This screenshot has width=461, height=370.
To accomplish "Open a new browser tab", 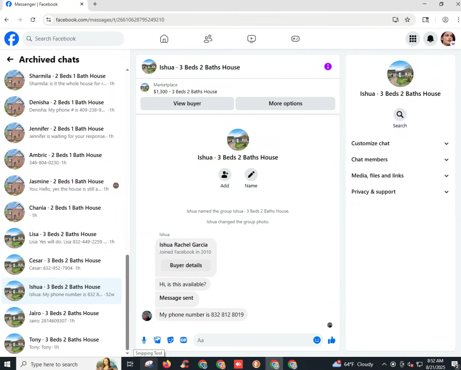I will (x=95, y=4).
